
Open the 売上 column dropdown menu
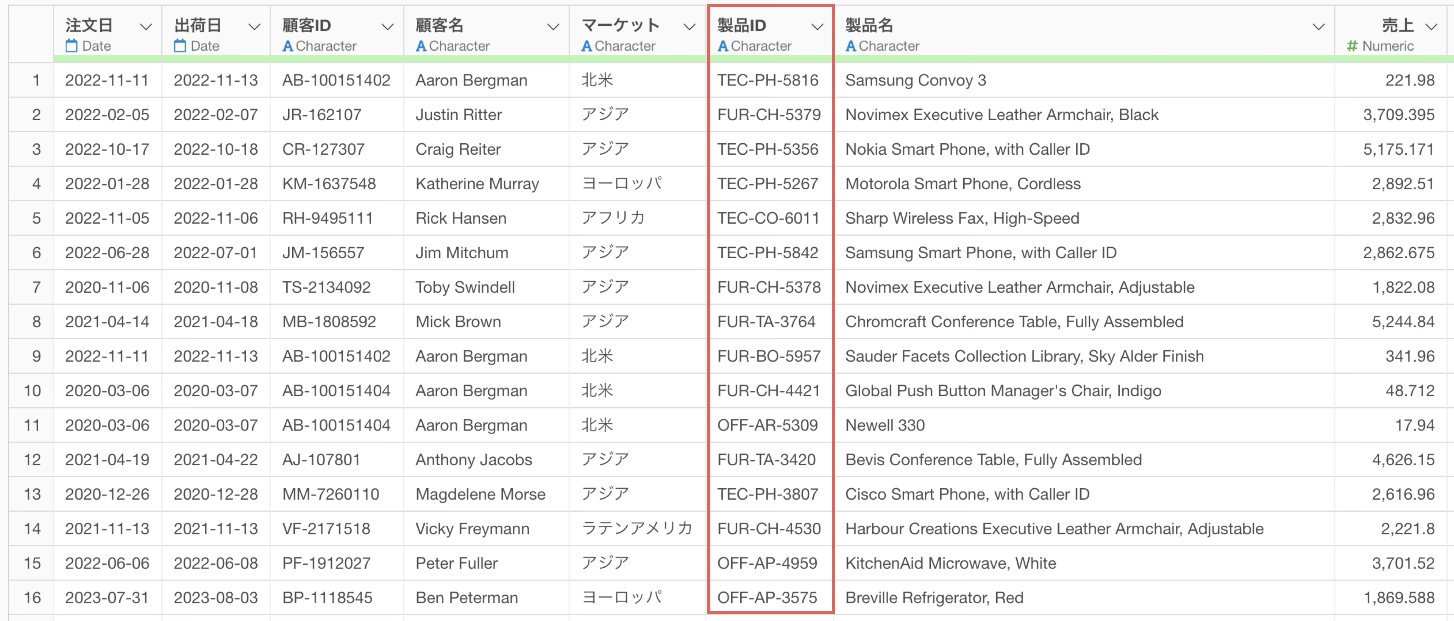coord(1431,26)
